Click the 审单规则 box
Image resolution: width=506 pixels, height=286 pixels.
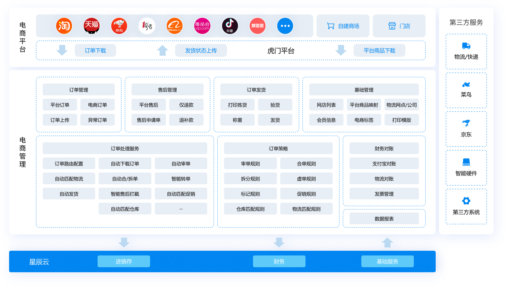pos(250,163)
